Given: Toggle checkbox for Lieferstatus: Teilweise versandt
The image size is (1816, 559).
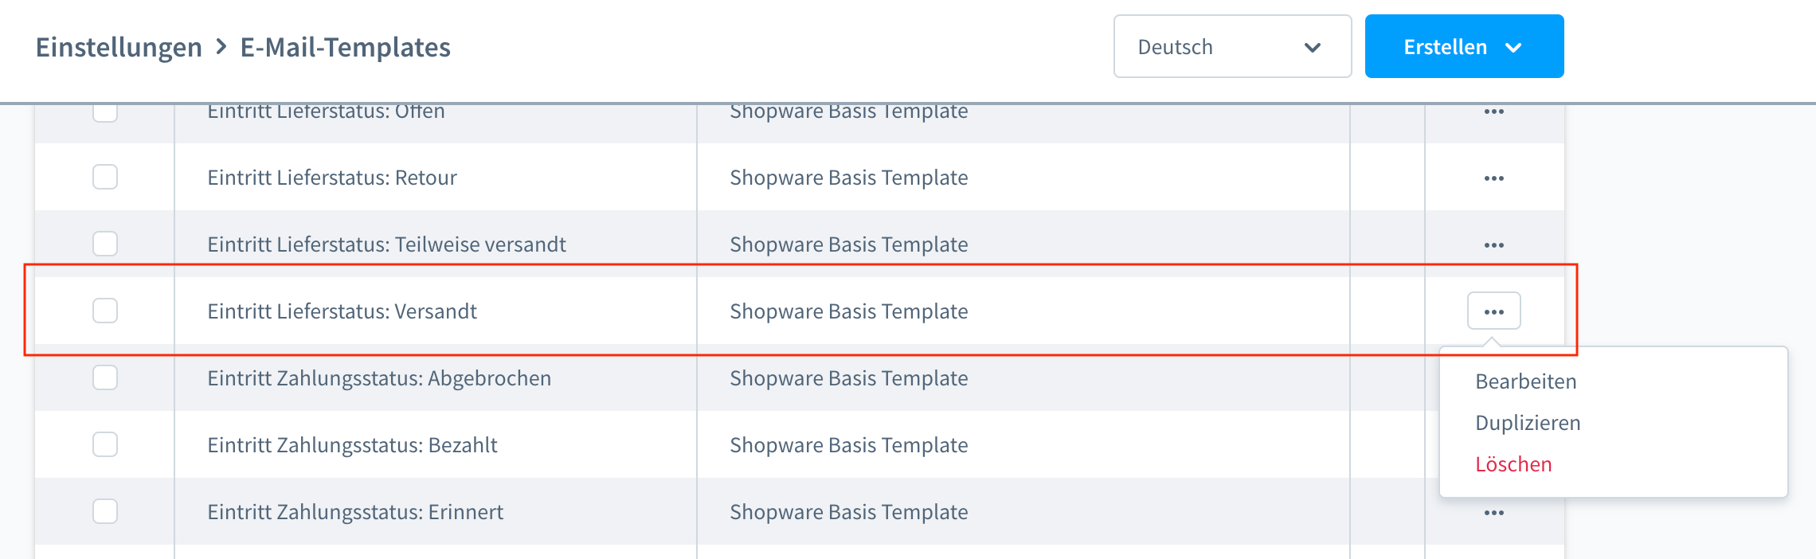Looking at the screenshot, I should [105, 244].
